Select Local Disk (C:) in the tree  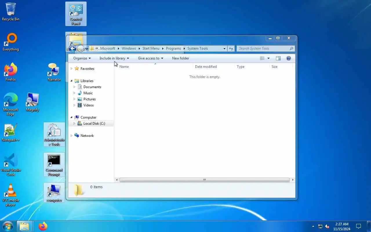click(x=94, y=124)
